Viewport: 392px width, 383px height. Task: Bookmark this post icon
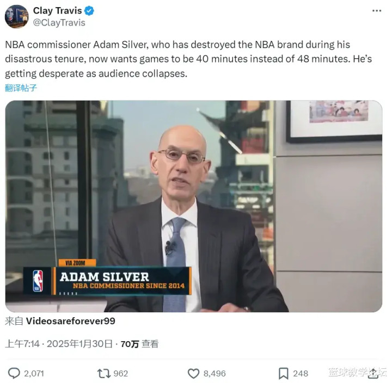284,374
